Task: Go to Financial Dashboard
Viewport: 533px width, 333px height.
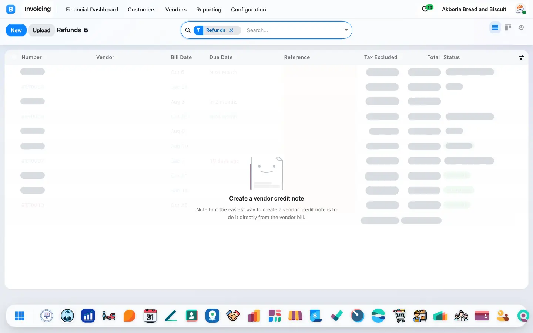Action: pyautogui.click(x=92, y=10)
